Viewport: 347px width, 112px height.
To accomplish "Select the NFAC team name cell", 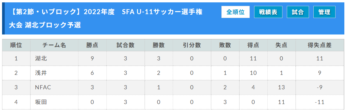I will tap(54, 88).
